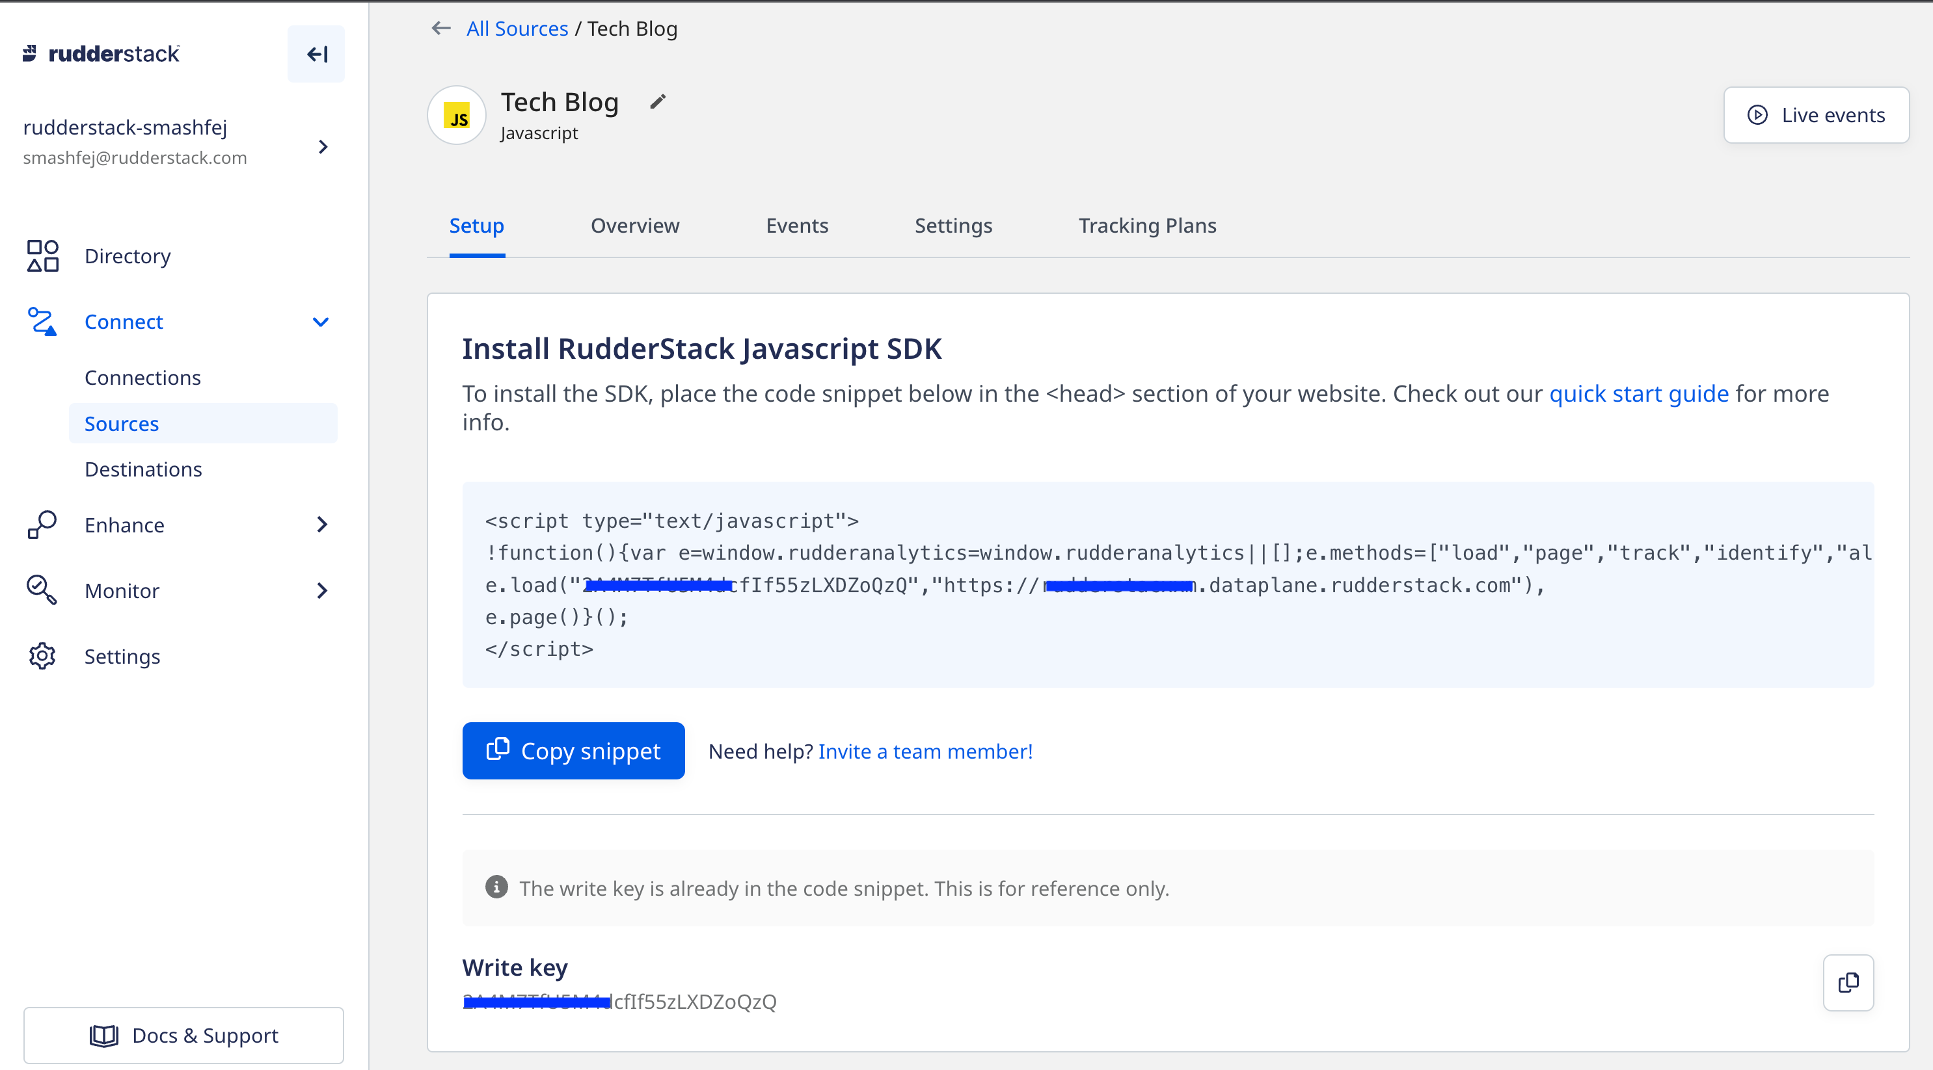Click the pencil icon beside Tech Blog
1933x1070 pixels.
tap(657, 102)
